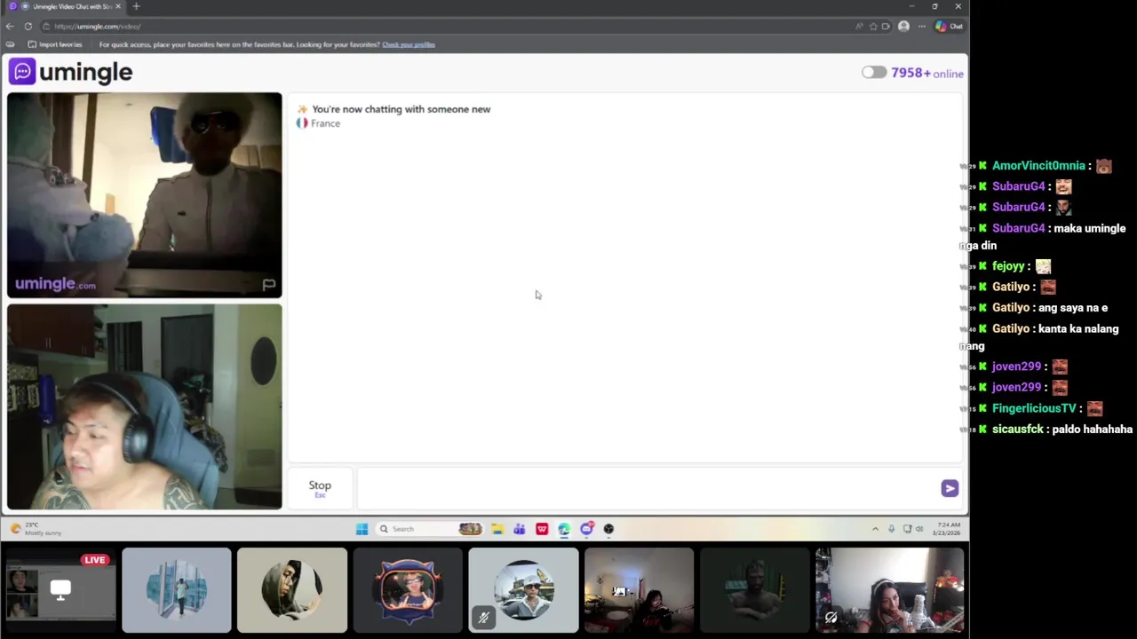
Task: Open the red app icon in taskbar
Action: point(542,529)
